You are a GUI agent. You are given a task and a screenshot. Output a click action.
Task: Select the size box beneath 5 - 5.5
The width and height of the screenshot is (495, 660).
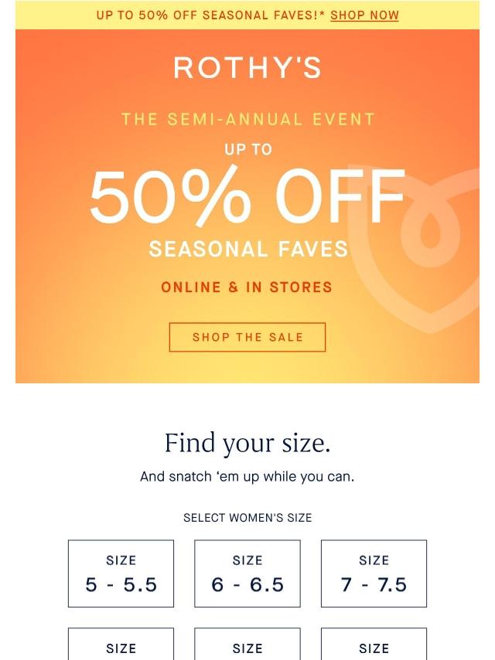coord(121,644)
